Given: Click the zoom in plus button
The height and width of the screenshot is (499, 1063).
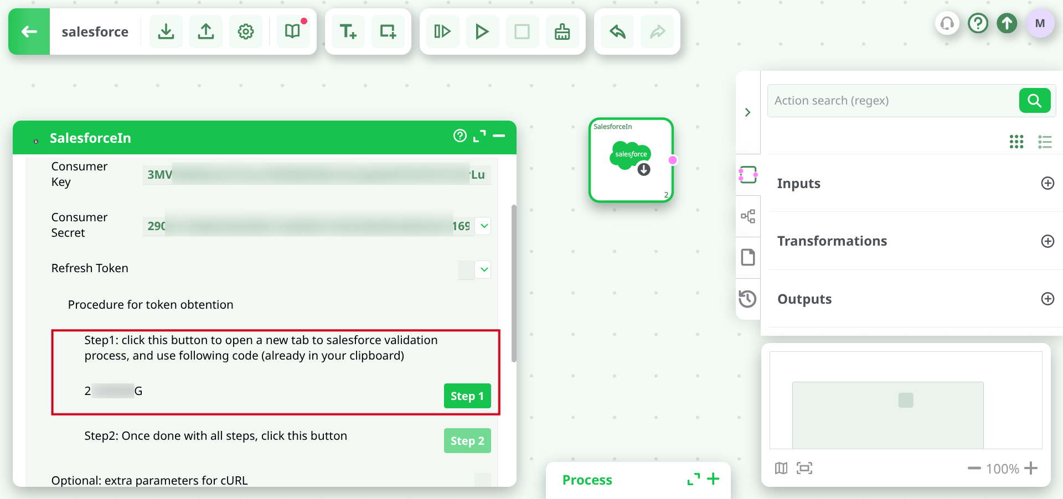Looking at the screenshot, I should click(1031, 468).
